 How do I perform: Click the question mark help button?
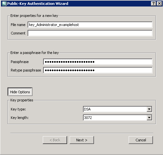point(153,4)
